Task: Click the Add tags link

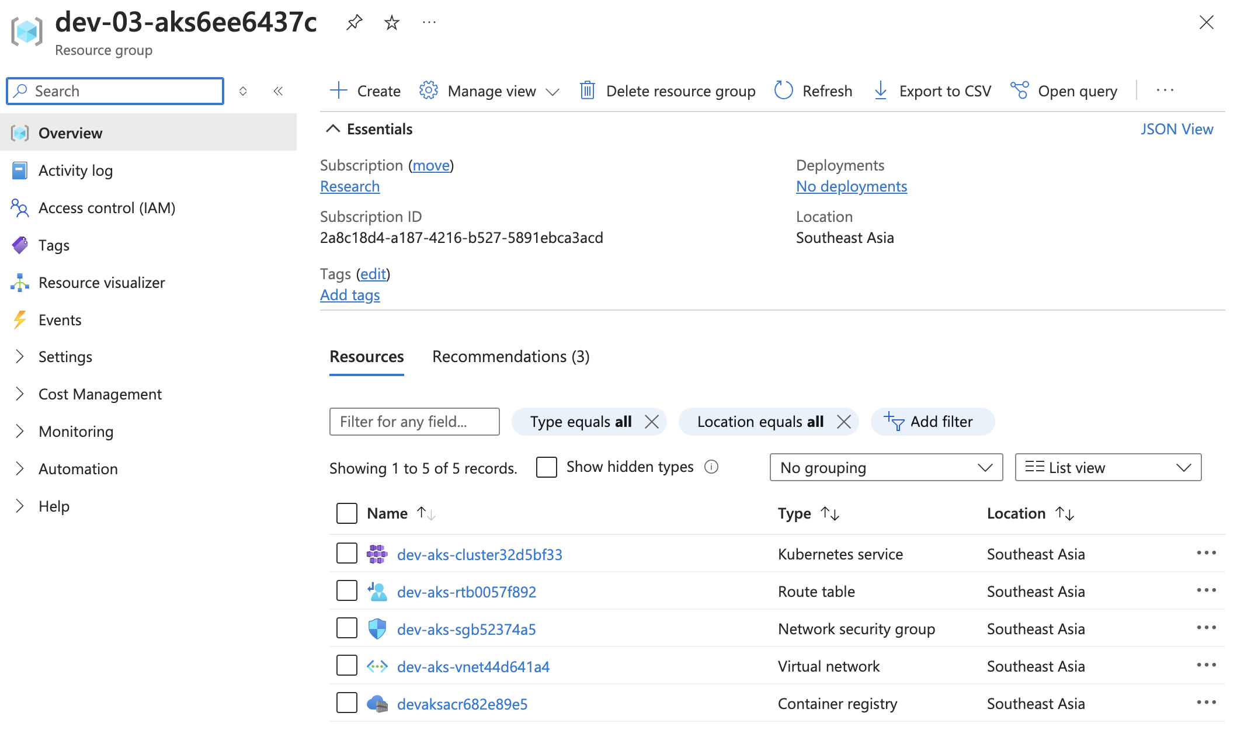Action: (350, 294)
